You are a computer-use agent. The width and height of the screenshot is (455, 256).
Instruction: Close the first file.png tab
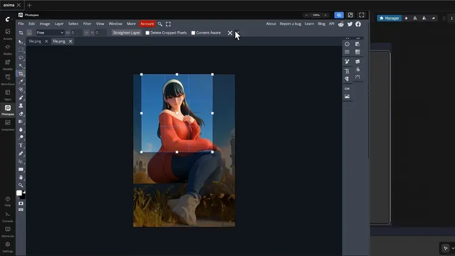[47, 41]
